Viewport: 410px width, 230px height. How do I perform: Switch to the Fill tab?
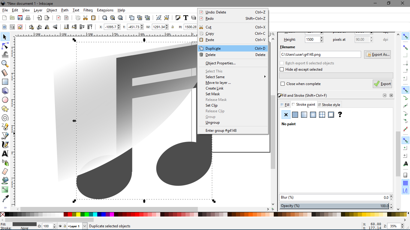(285, 105)
